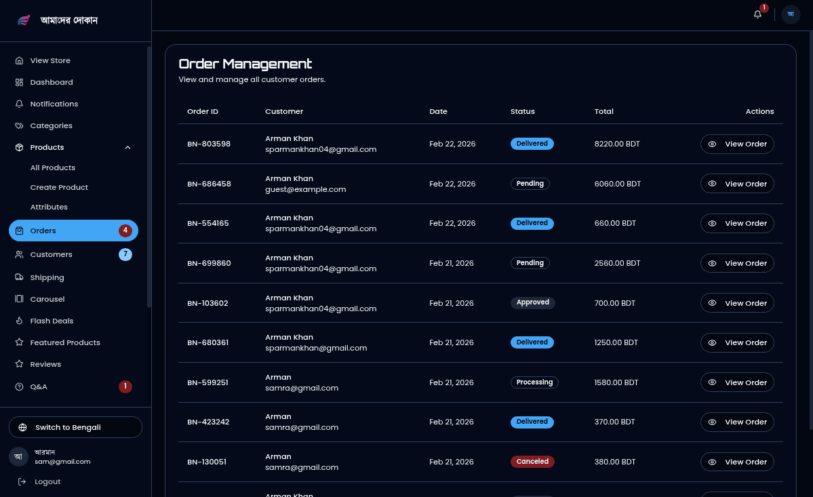813x497 pixels.
Task: Click the Switch to Bengali button
Action: pos(75,427)
